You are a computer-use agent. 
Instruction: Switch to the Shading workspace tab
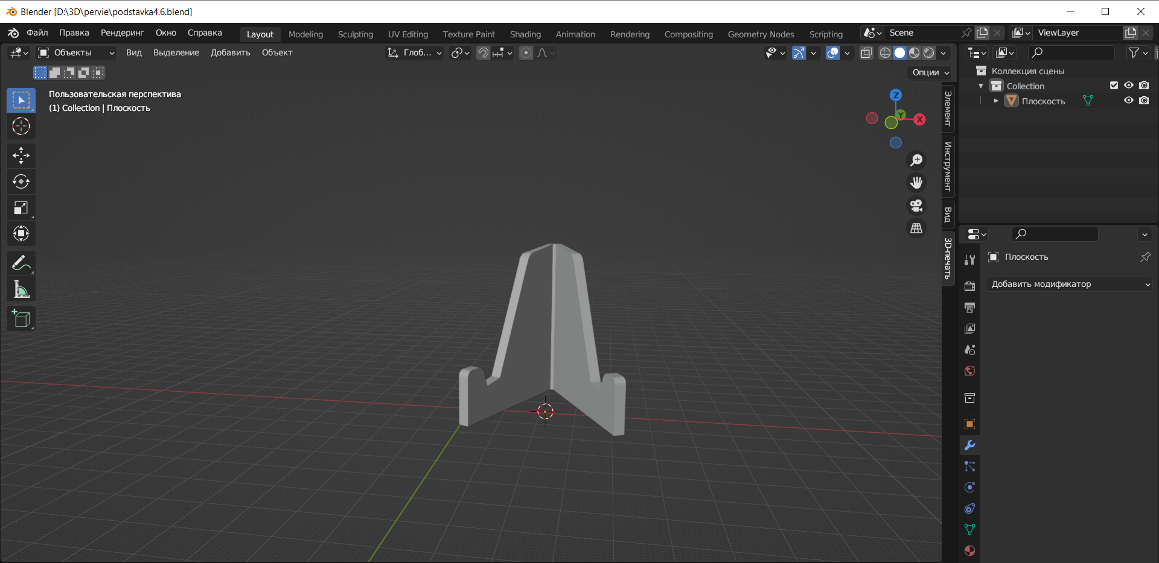pos(525,34)
